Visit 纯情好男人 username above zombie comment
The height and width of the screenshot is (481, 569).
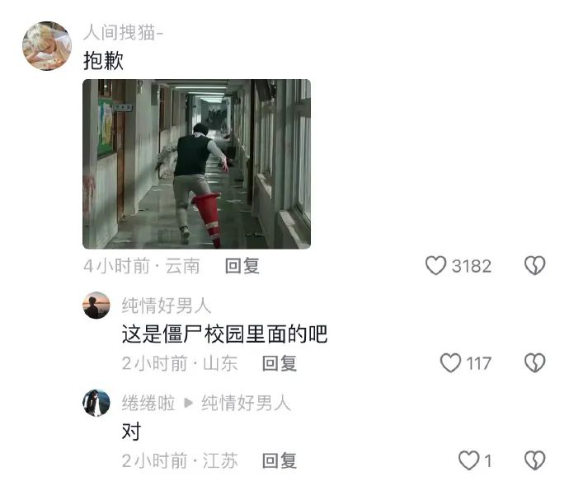(x=167, y=306)
